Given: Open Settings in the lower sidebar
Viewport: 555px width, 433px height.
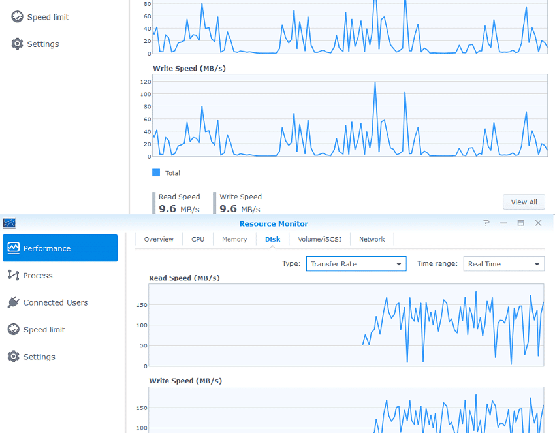Looking at the screenshot, I should (x=31, y=357).
